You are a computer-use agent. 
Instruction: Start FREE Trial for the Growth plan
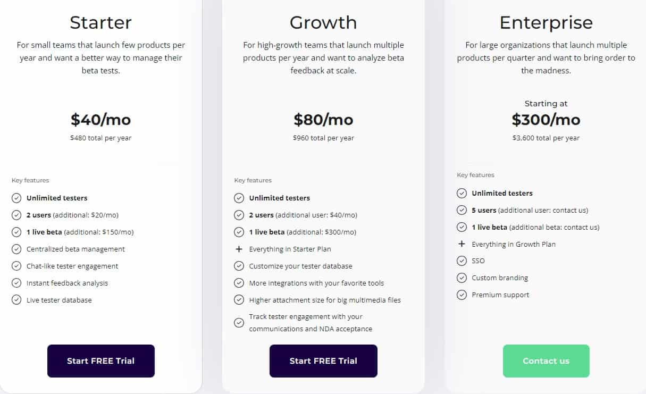click(323, 361)
